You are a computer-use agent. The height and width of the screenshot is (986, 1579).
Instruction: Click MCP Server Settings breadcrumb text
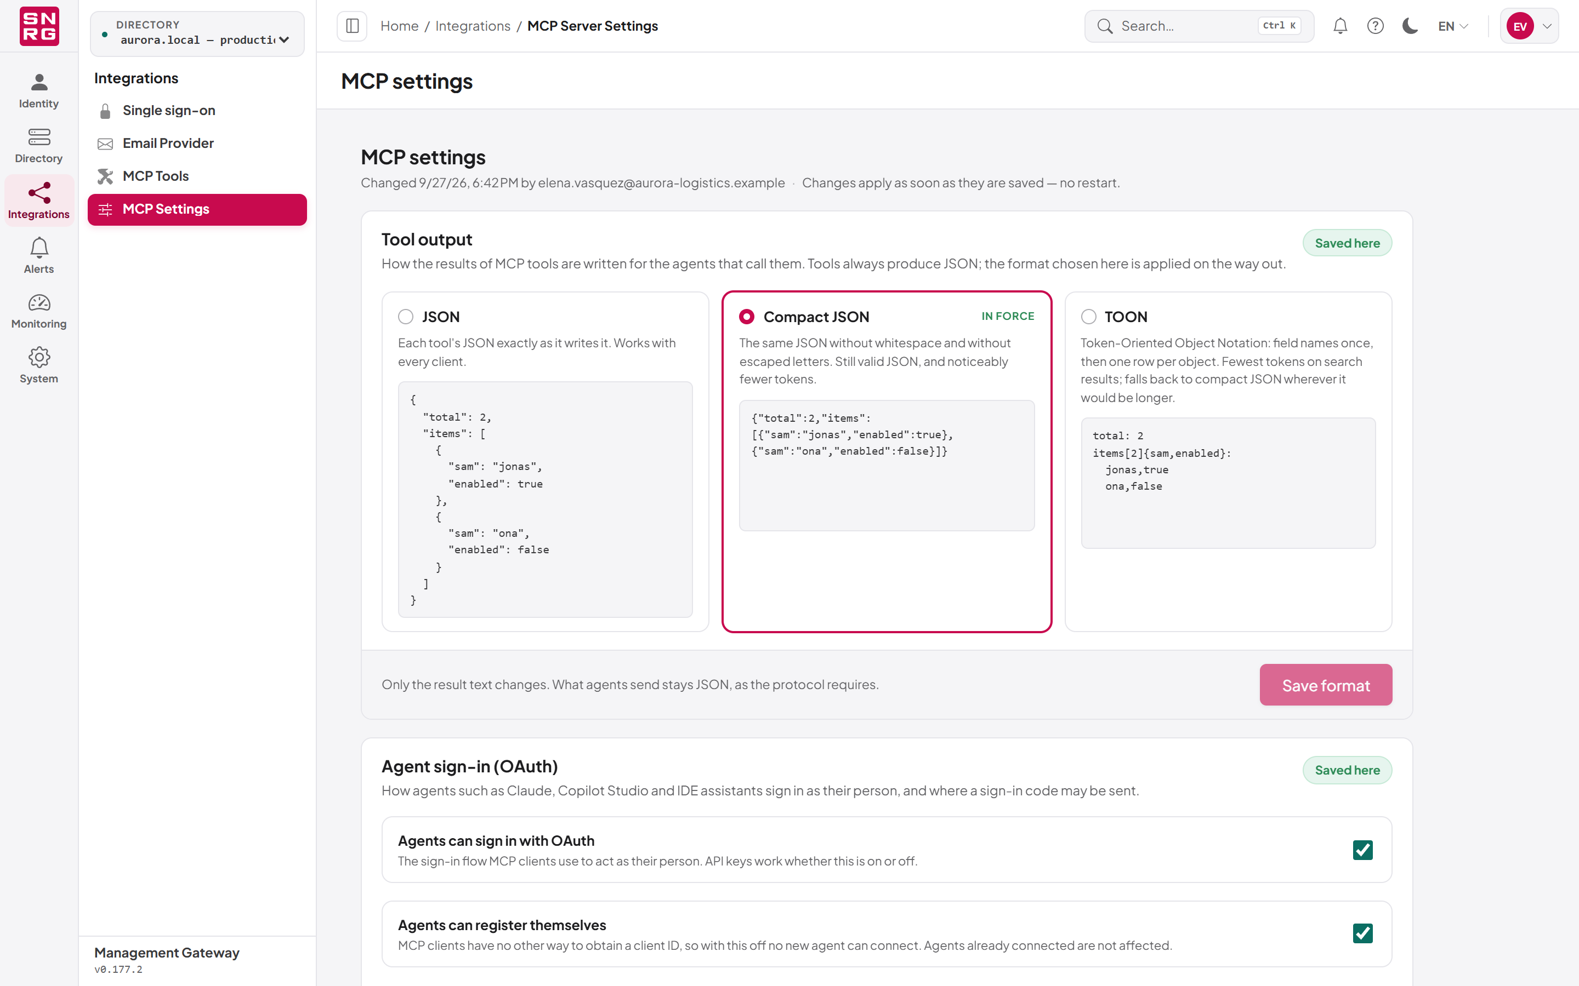pos(593,26)
